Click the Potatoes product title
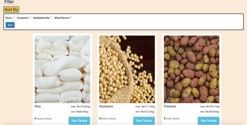This screenshot has height=125, width=247. (x=170, y=106)
